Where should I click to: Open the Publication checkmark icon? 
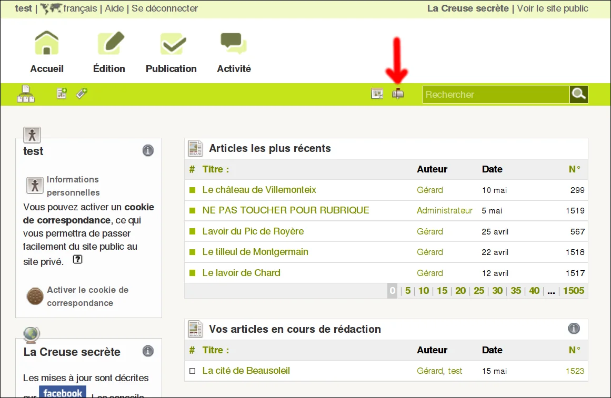pyautogui.click(x=173, y=44)
